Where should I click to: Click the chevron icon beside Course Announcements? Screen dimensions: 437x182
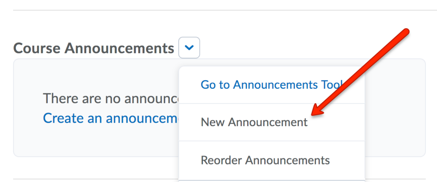pyautogui.click(x=189, y=48)
